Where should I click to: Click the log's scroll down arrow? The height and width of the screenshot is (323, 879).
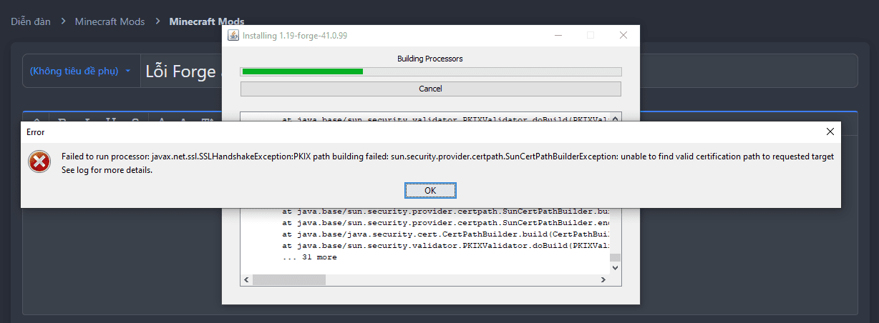pos(615,267)
